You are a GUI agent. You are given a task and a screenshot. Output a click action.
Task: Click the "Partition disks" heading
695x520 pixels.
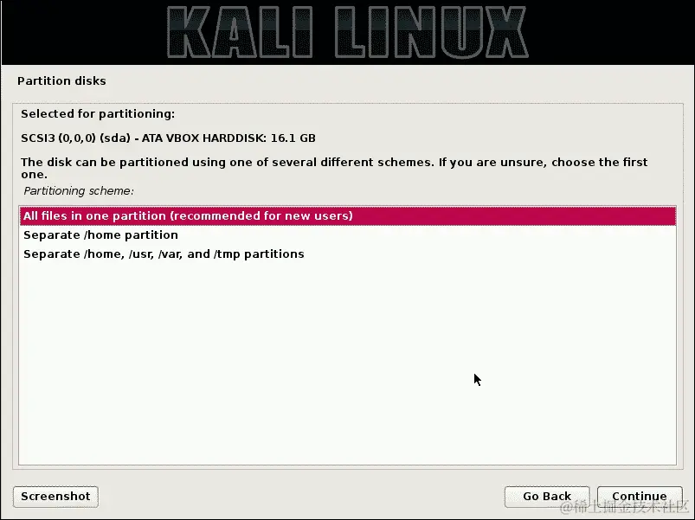61,81
